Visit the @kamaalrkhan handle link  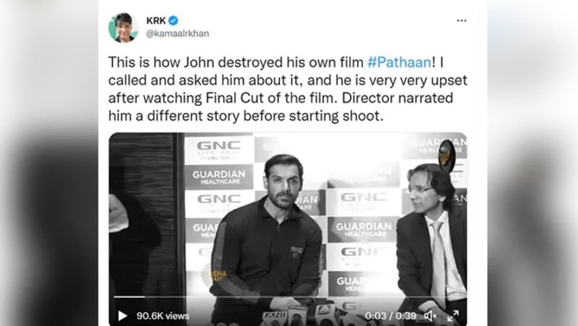click(177, 34)
